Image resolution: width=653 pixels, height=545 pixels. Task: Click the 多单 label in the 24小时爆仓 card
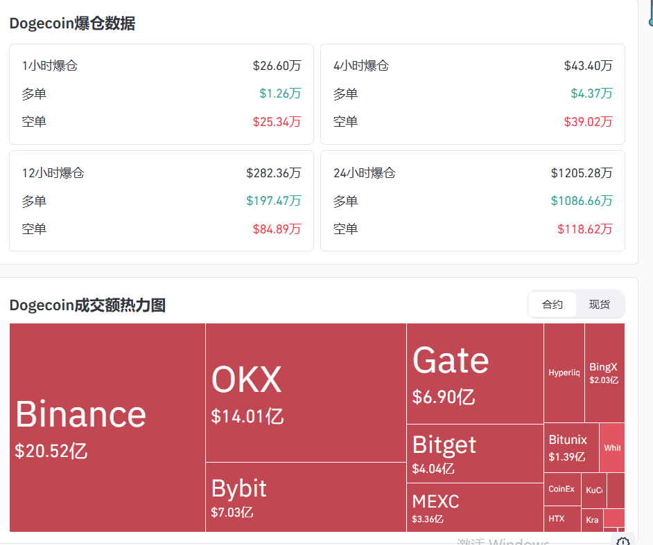point(345,202)
